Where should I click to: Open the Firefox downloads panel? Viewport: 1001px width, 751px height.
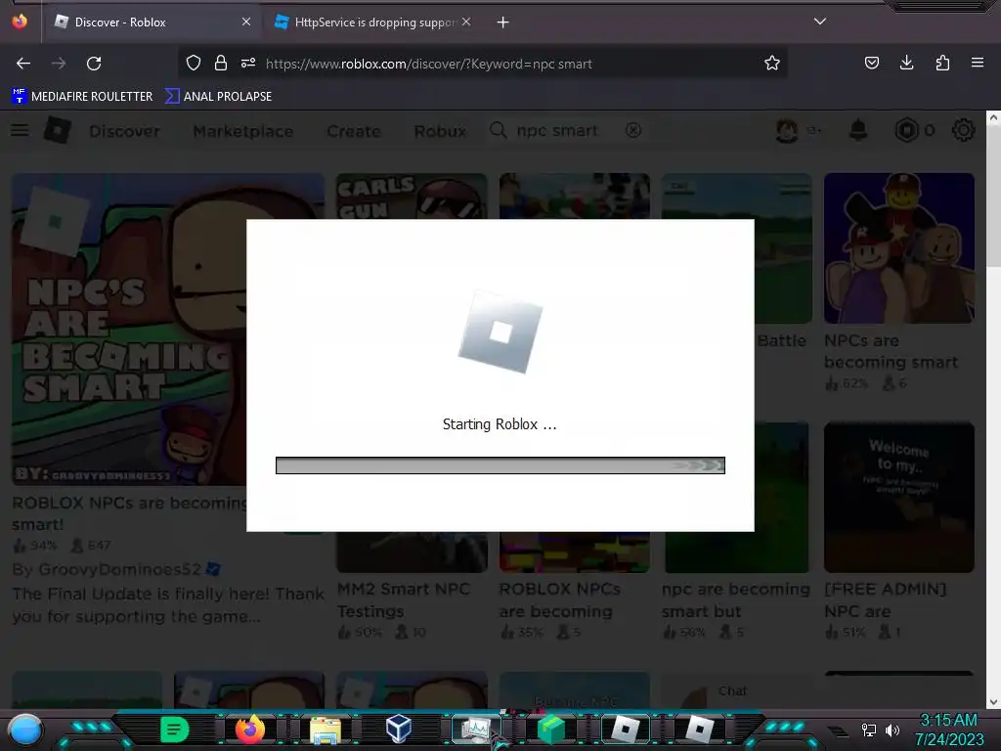point(906,63)
